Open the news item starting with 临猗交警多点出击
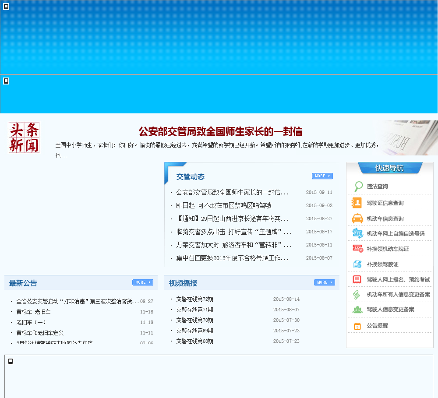The image size is (438, 398). pyautogui.click(x=233, y=232)
